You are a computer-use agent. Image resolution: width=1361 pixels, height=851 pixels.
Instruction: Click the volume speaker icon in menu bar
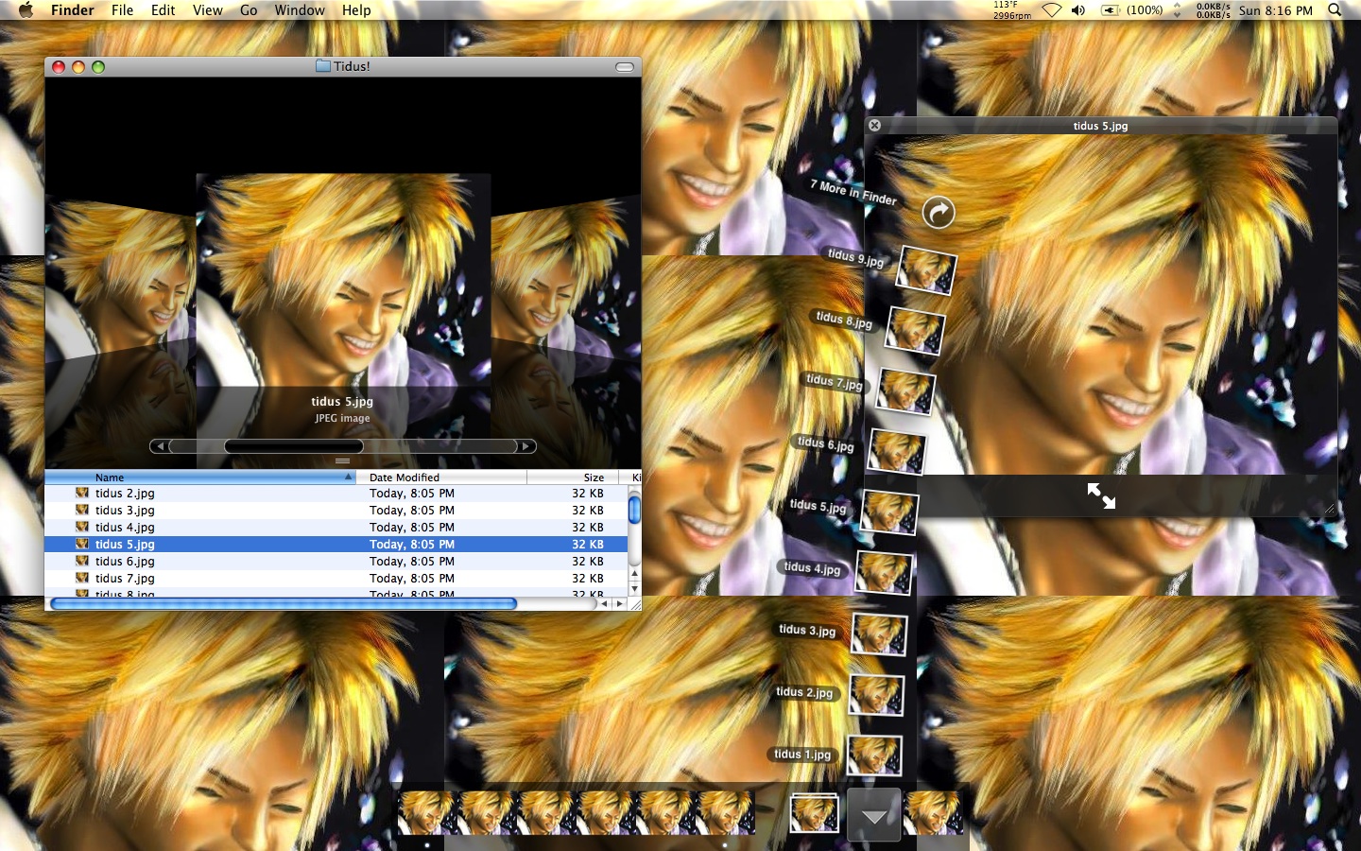[1078, 10]
